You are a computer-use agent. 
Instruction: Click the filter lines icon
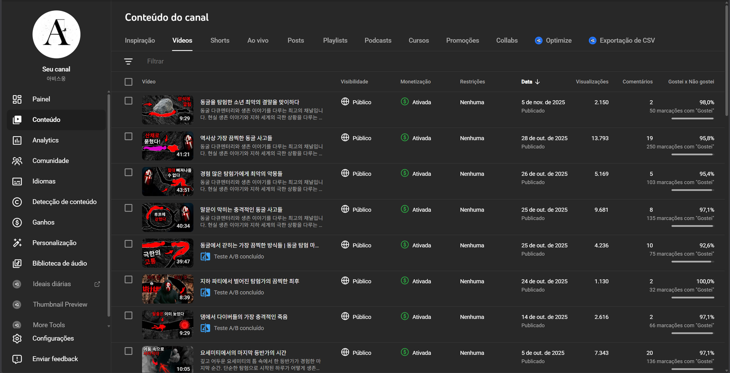pyautogui.click(x=128, y=62)
